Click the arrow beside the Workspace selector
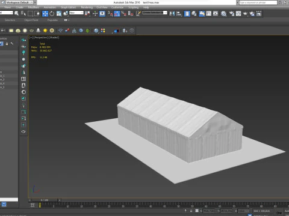289x216 pixels. click(x=35, y=2)
